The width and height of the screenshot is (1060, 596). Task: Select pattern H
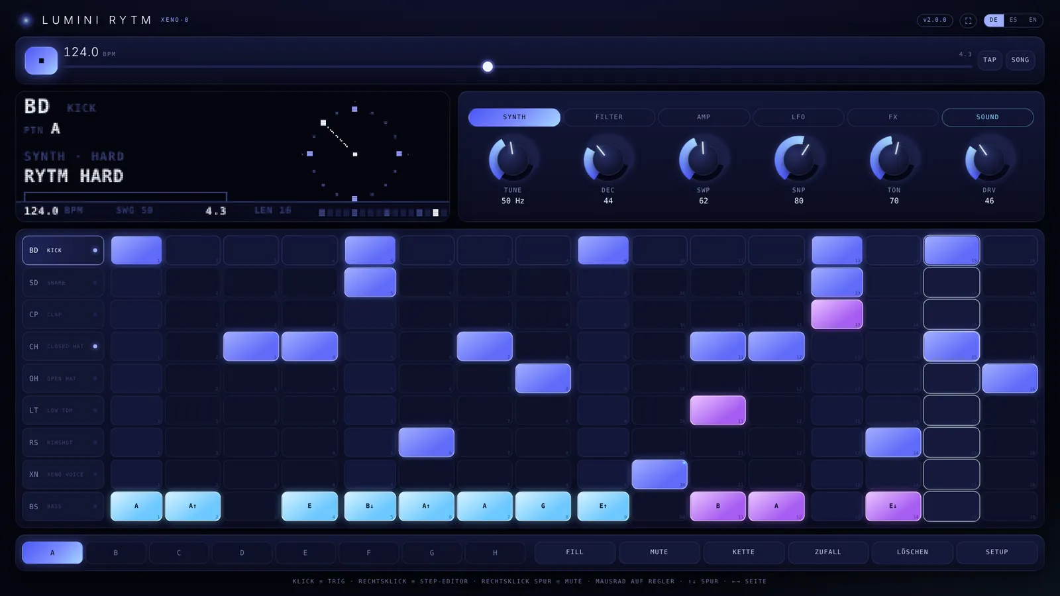tap(495, 553)
